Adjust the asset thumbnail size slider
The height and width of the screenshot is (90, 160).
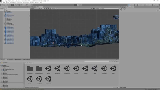(115, 87)
